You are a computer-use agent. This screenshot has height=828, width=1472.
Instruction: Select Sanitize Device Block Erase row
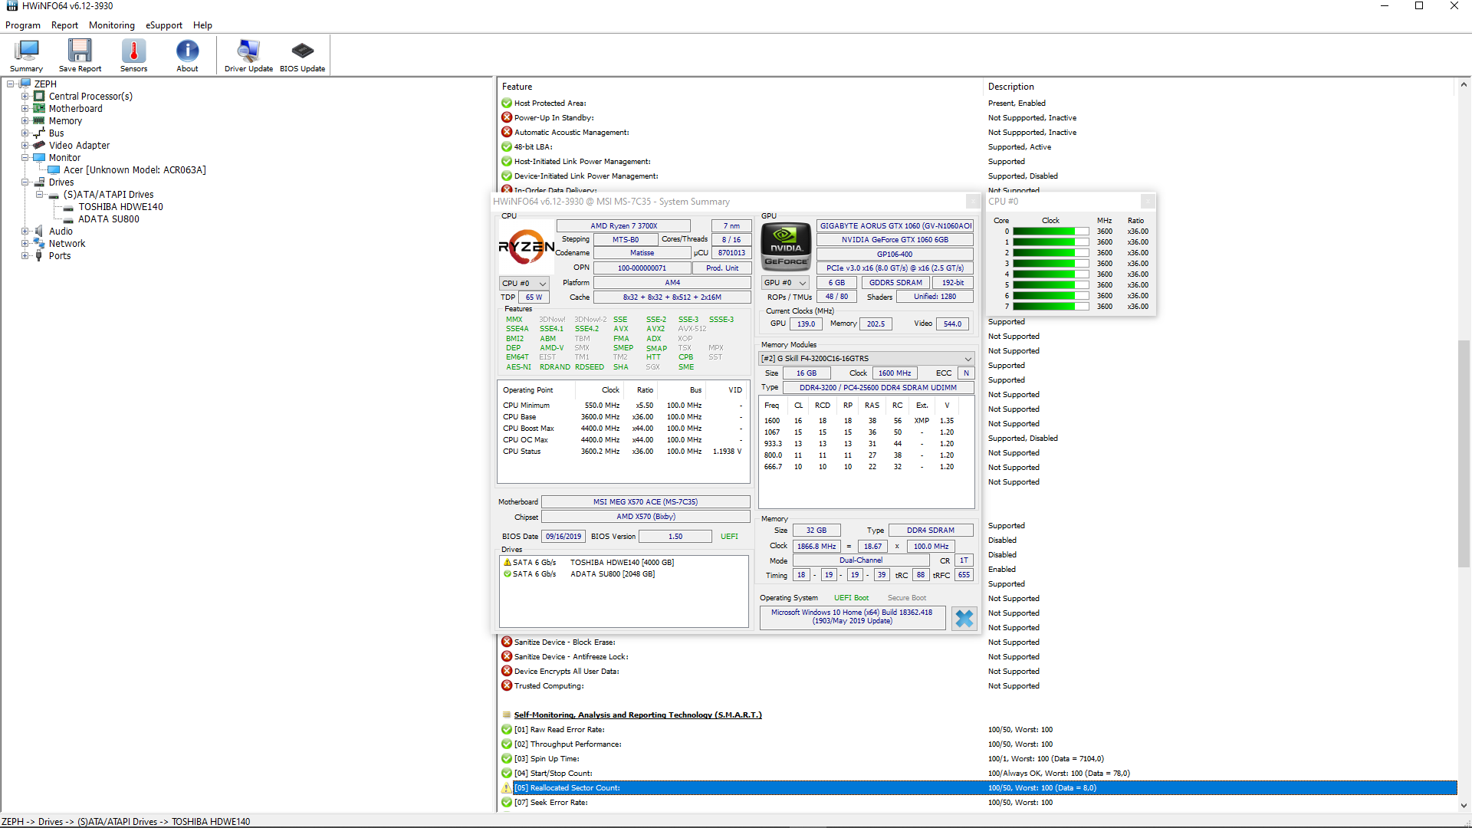(978, 642)
